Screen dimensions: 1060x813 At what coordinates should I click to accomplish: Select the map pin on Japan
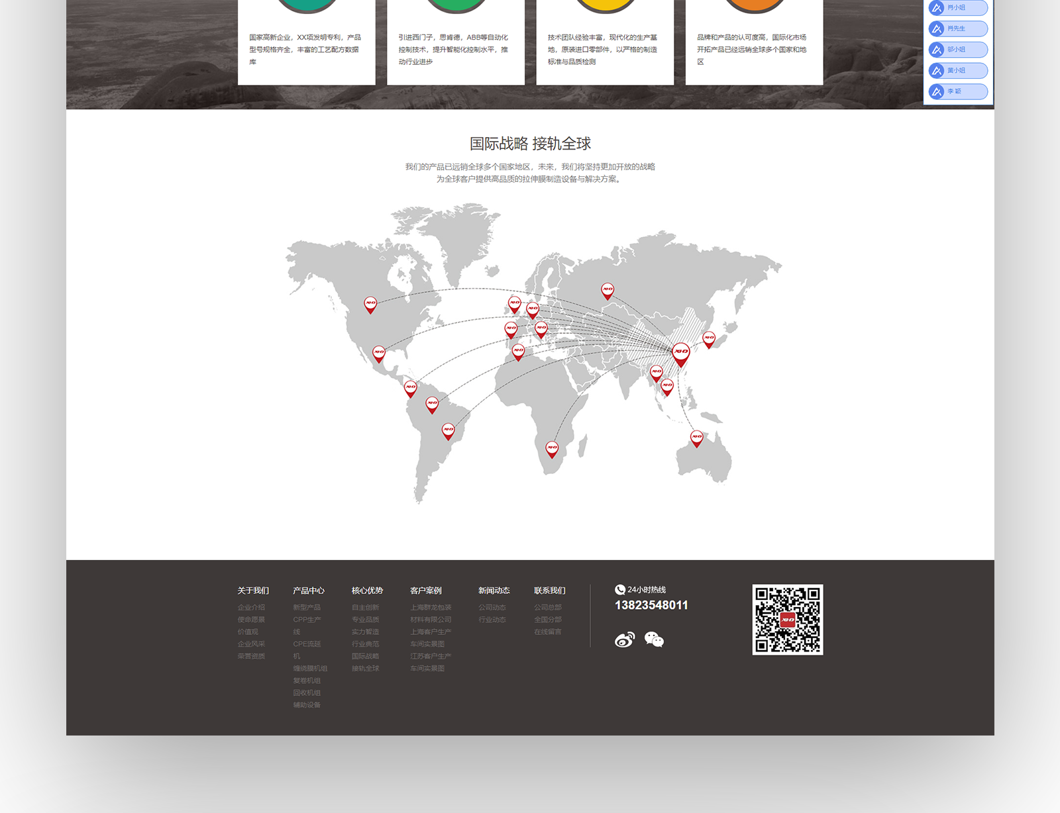pos(709,339)
